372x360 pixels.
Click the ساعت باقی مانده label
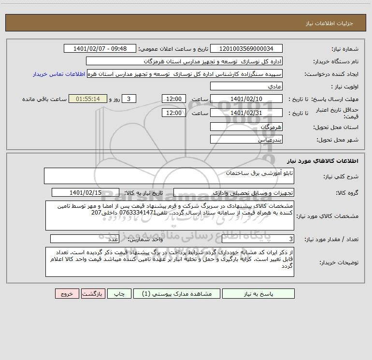44,99
